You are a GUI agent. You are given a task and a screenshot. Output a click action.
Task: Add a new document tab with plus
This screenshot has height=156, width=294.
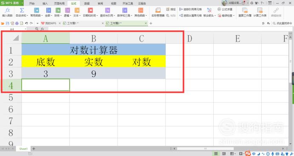coord(151,23)
